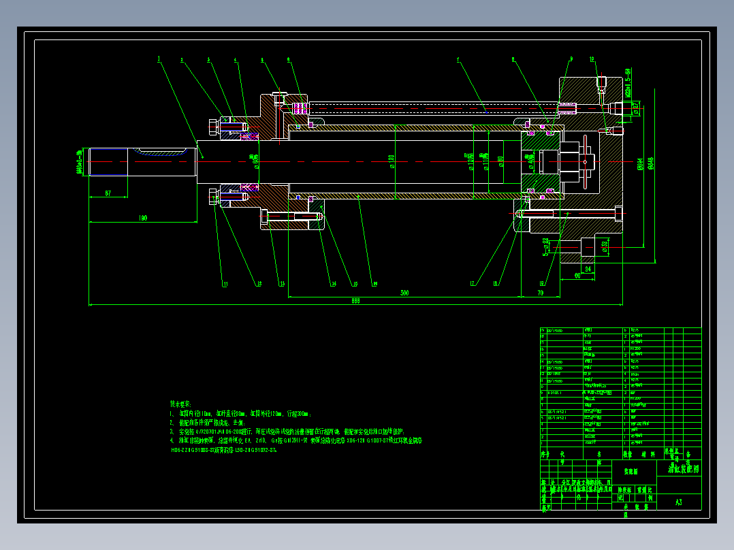Viewport: 734px width, 550px height.
Task: Click the 87 dimension value
Action: pos(108,193)
